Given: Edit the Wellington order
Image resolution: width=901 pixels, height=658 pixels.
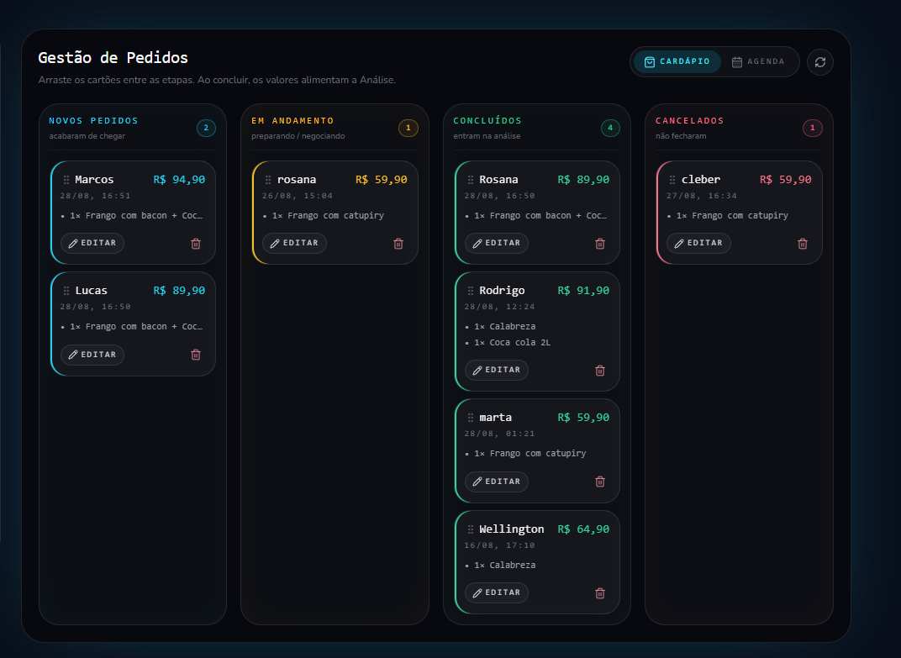Looking at the screenshot, I should 497,592.
